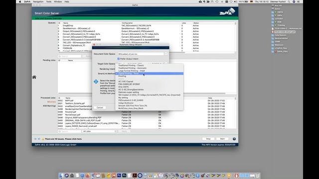
Task: Open Spotlight search in the menu bar
Action: (x=289, y=1)
